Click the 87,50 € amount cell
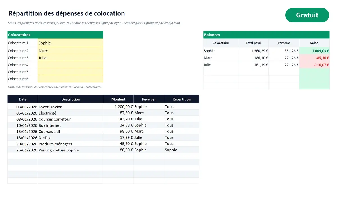The height and width of the screenshot is (224, 337). click(118, 113)
